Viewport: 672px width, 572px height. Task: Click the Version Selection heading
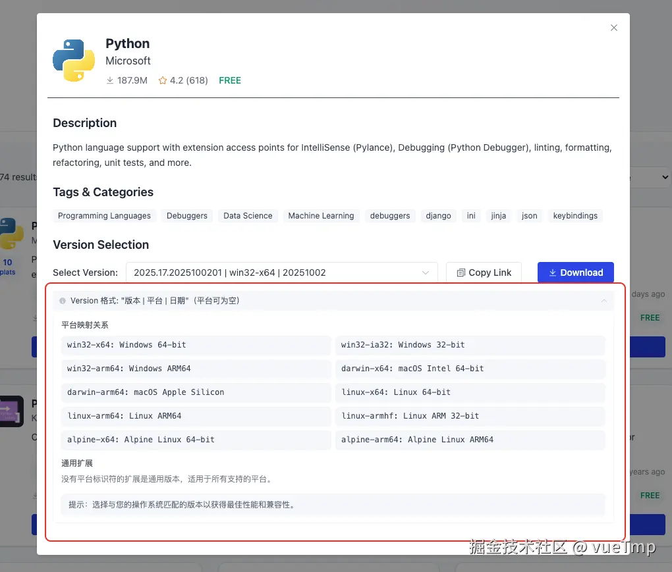(101, 245)
